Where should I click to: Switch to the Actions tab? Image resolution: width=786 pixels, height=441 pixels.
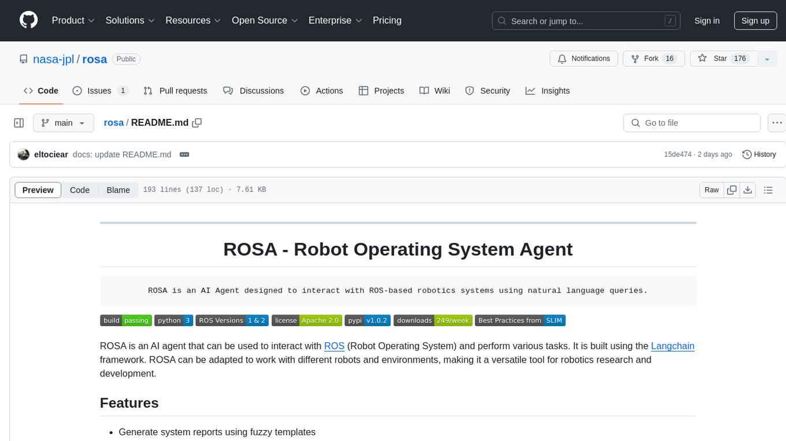click(322, 91)
